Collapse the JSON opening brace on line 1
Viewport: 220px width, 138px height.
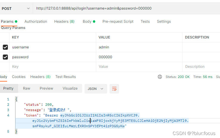click(16, 99)
